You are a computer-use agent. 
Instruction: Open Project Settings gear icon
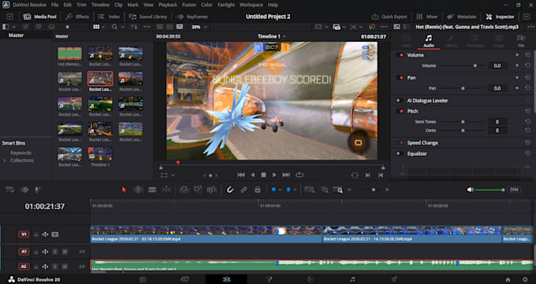click(525, 279)
